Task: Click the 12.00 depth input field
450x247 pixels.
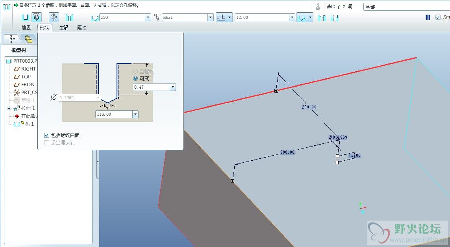Action: click(262, 17)
